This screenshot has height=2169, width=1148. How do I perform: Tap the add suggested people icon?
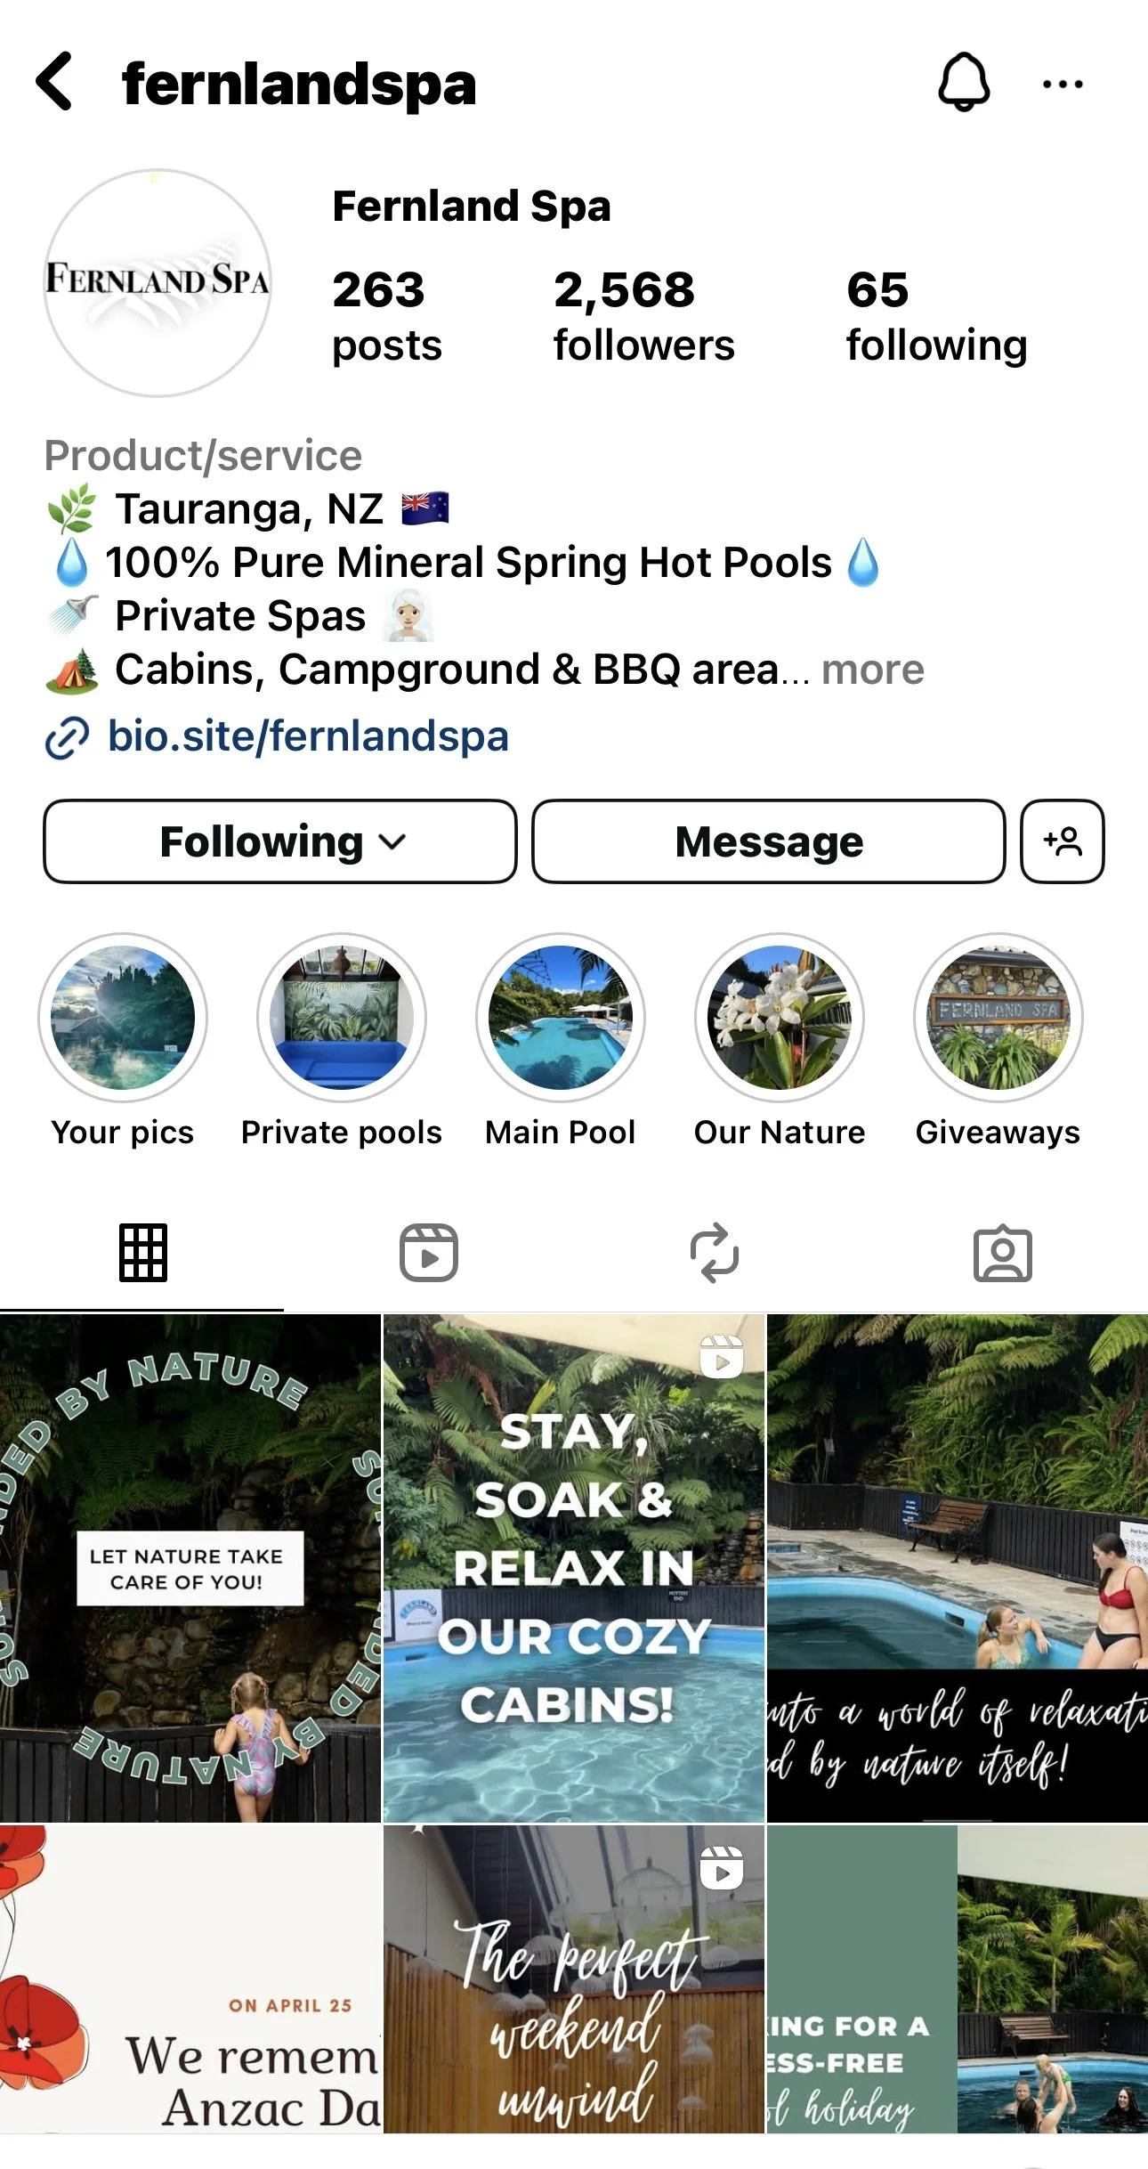pyautogui.click(x=1063, y=841)
